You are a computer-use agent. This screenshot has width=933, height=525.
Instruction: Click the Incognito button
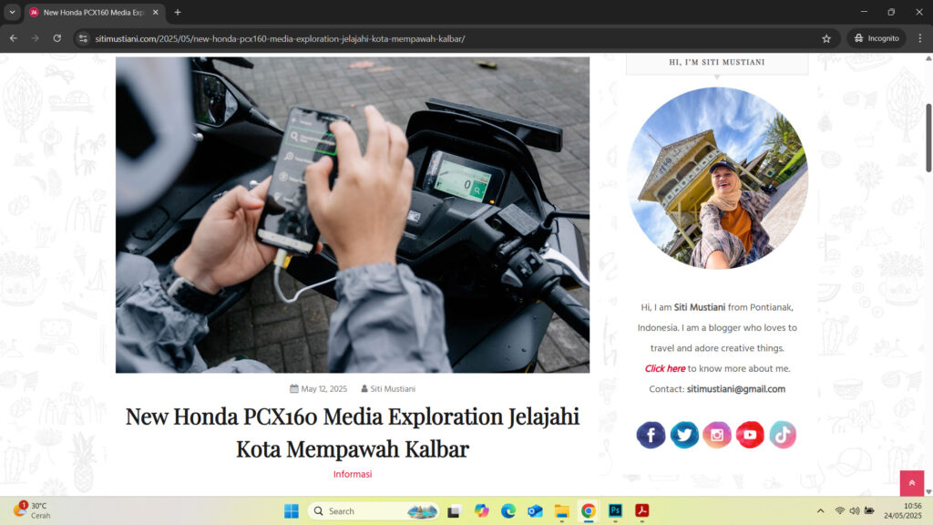877,38
